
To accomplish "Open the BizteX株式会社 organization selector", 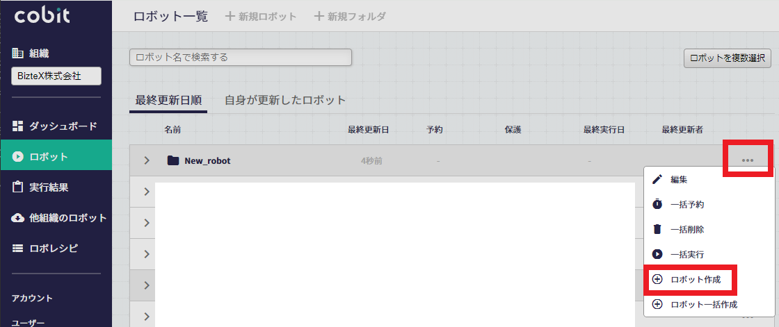I will pos(56,76).
